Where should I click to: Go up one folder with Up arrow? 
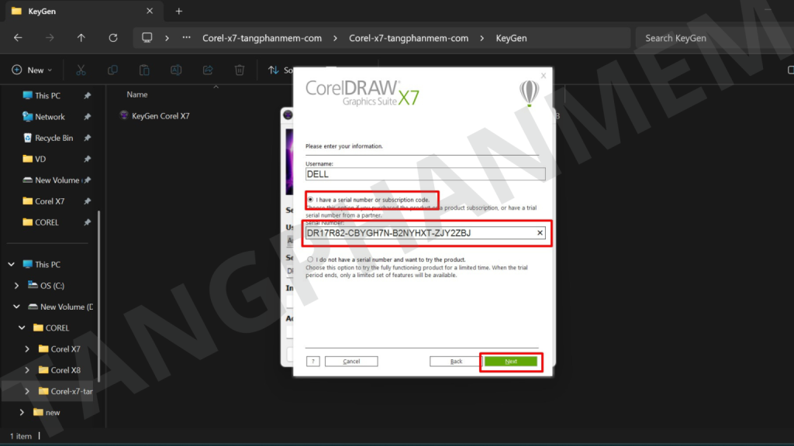(81, 37)
